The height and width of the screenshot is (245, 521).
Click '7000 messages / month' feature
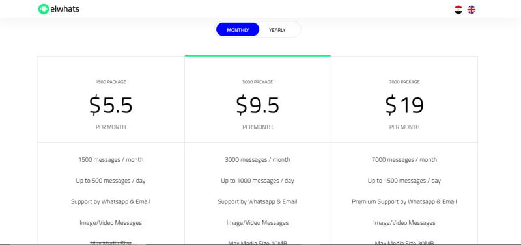[x=404, y=159]
